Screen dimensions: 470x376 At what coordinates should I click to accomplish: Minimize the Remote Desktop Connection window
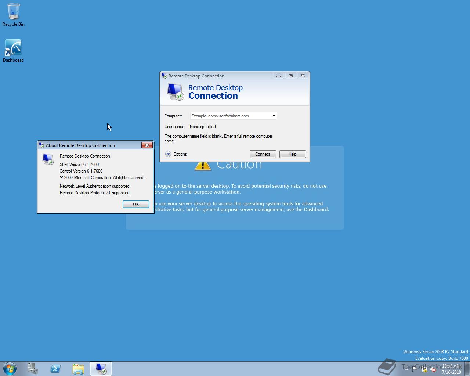[x=278, y=76]
